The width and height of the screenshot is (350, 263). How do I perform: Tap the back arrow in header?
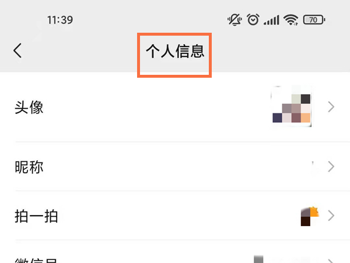[17, 51]
